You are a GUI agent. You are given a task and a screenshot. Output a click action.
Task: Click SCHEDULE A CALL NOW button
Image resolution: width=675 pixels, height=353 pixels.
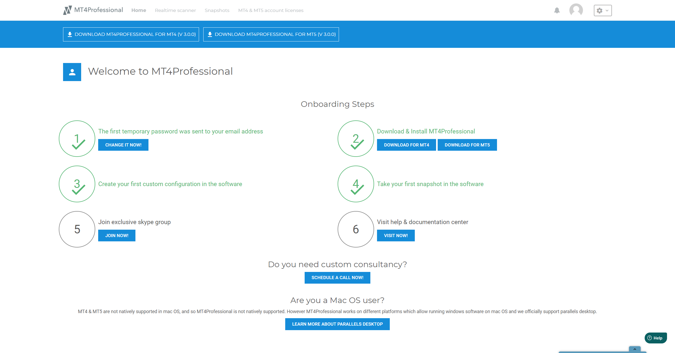click(x=337, y=277)
